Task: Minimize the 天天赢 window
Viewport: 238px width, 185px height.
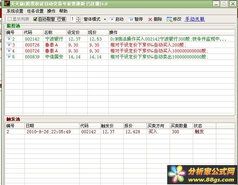Action: click(216, 3)
